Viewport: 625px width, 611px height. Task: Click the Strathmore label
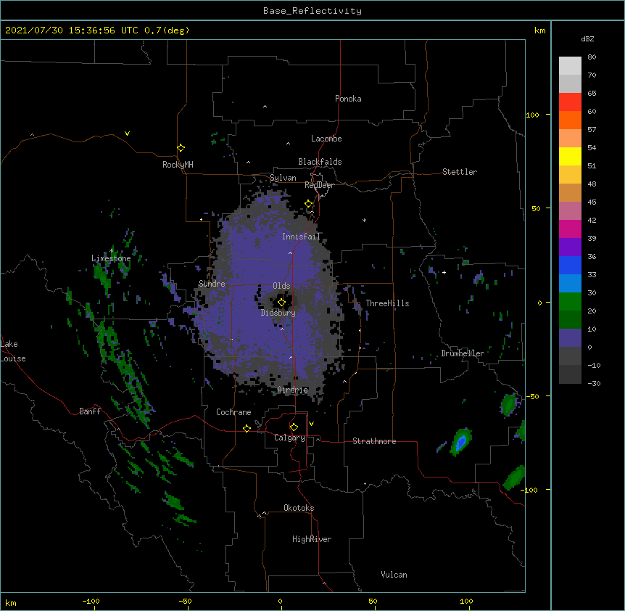[374, 441]
